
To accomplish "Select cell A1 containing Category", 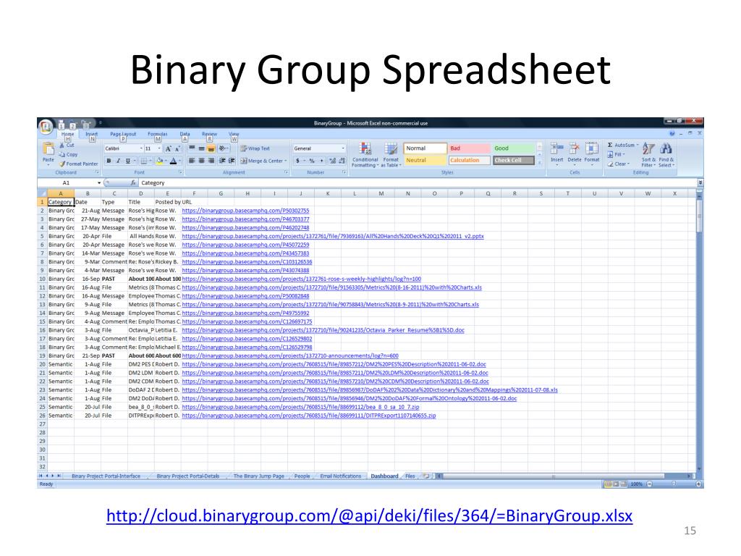I will coord(61,202).
